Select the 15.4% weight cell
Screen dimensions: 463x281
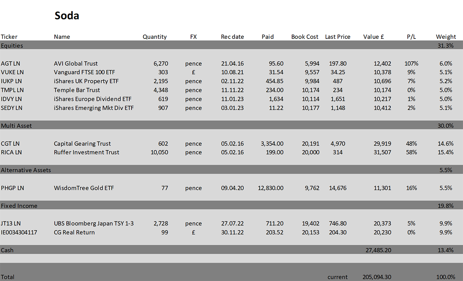(445, 152)
